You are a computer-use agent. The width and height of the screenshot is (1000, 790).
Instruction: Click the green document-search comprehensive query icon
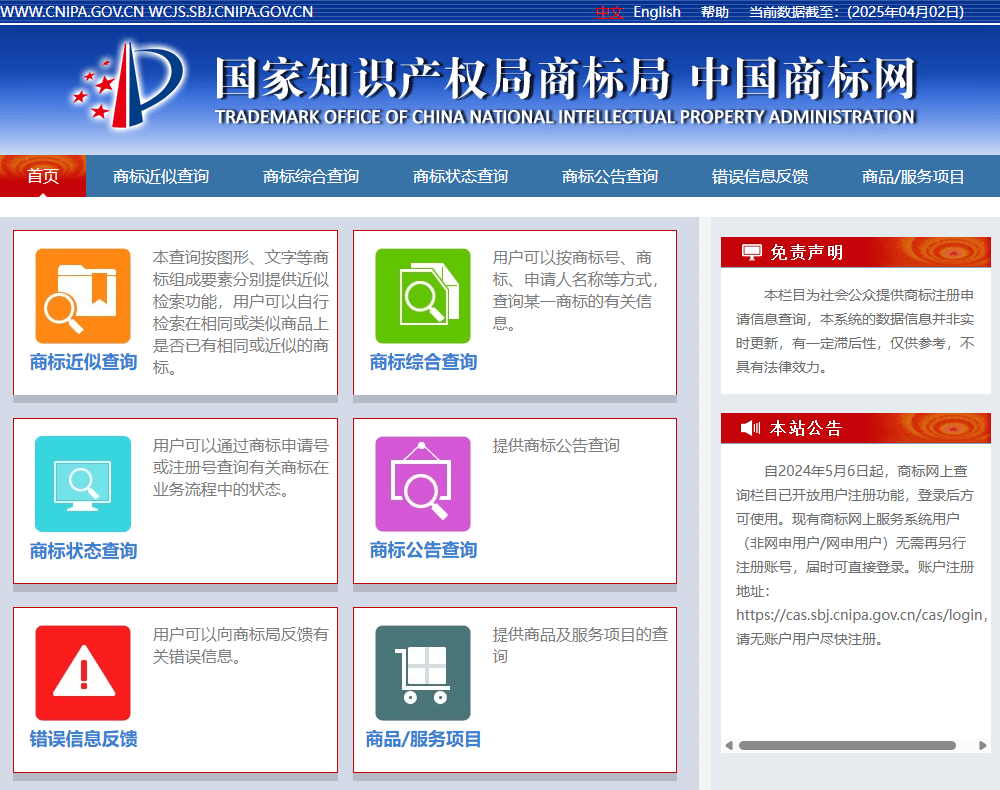point(423,296)
